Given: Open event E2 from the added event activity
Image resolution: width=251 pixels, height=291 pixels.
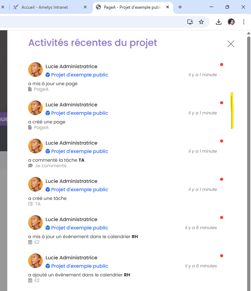Looking at the screenshot, I should [37, 281].
